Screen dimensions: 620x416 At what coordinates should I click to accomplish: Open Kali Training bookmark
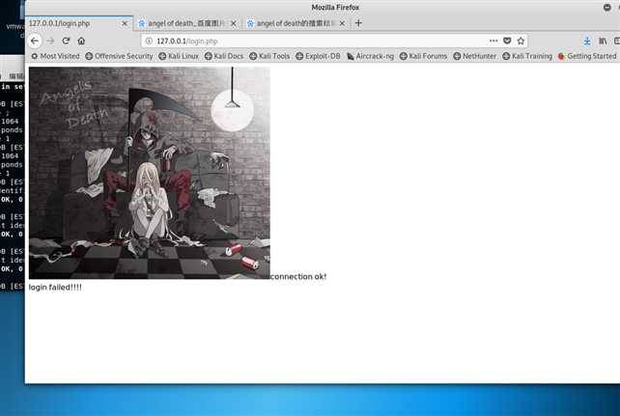527,56
